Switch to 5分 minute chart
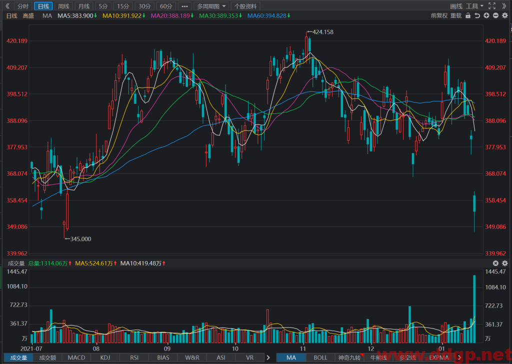The width and height of the screenshot is (512, 364). (103, 6)
